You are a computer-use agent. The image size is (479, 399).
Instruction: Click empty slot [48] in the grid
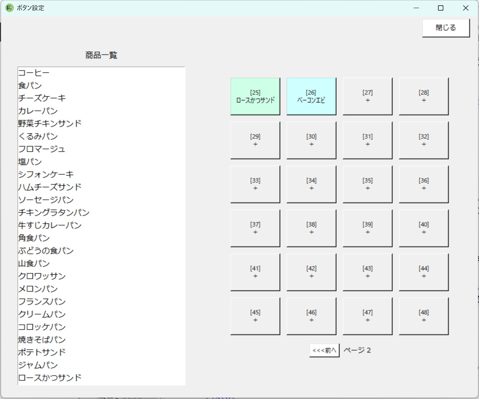point(424,316)
